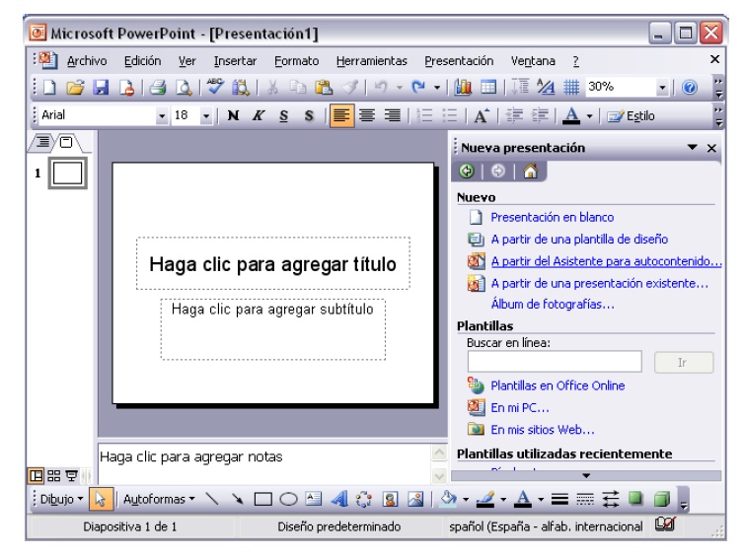Select the Line drawing tool
Image resolution: width=744 pixels, height=558 pixels.
click(x=212, y=499)
